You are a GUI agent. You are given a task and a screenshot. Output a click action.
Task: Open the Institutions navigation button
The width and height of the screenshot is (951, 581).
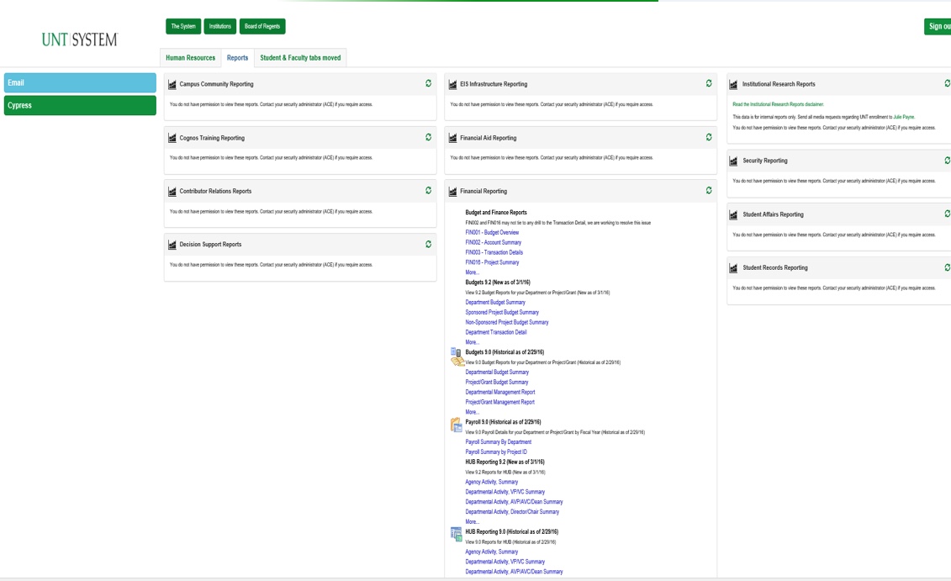[x=220, y=26]
